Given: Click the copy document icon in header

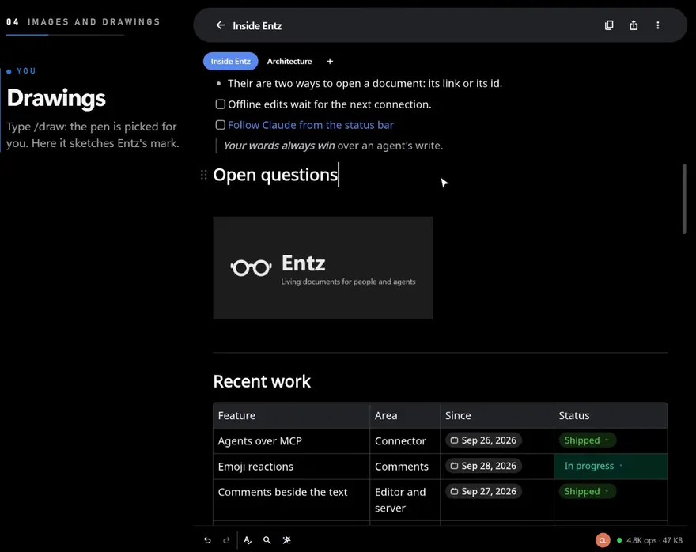Looking at the screenshot, I should [609, 25].
